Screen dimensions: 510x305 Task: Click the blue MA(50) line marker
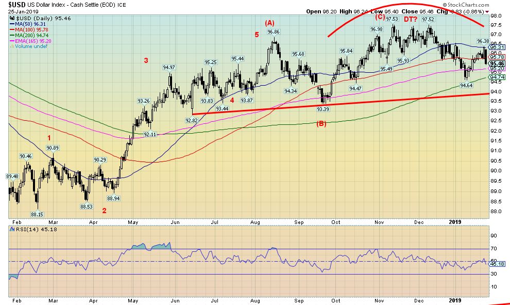(11, 24)
